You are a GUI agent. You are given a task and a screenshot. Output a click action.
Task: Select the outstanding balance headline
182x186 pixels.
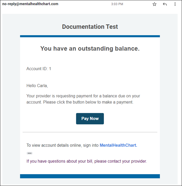pyautogui.click(x=90, y=48)
